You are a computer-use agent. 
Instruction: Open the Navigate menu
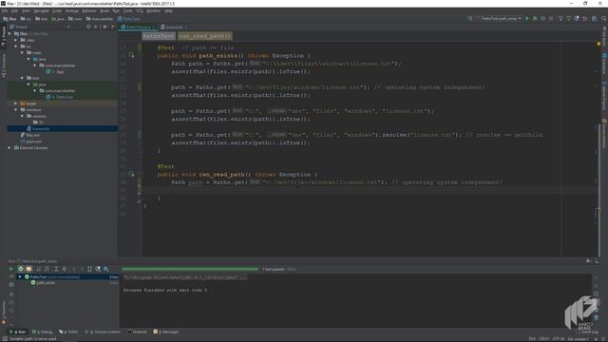[x=41, y=10]
